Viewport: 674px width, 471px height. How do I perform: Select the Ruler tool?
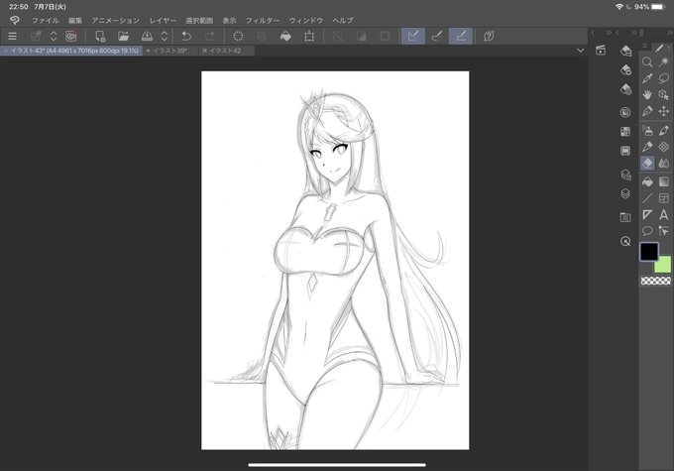647,214
